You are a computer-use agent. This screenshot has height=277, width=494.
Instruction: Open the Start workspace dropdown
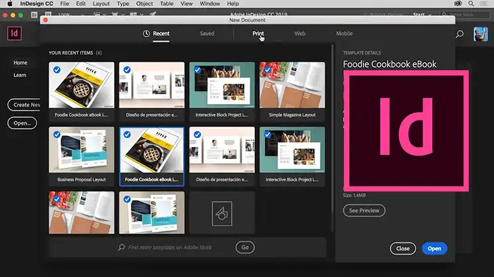pos(422,15)
